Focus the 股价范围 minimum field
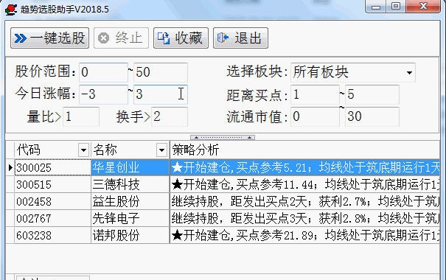 [x=103, y=72]
